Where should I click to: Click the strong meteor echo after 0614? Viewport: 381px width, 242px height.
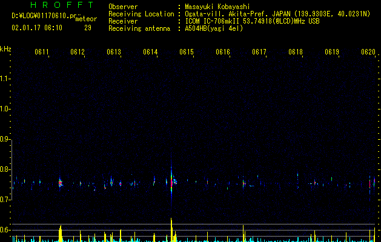click(x=171, y=182)
